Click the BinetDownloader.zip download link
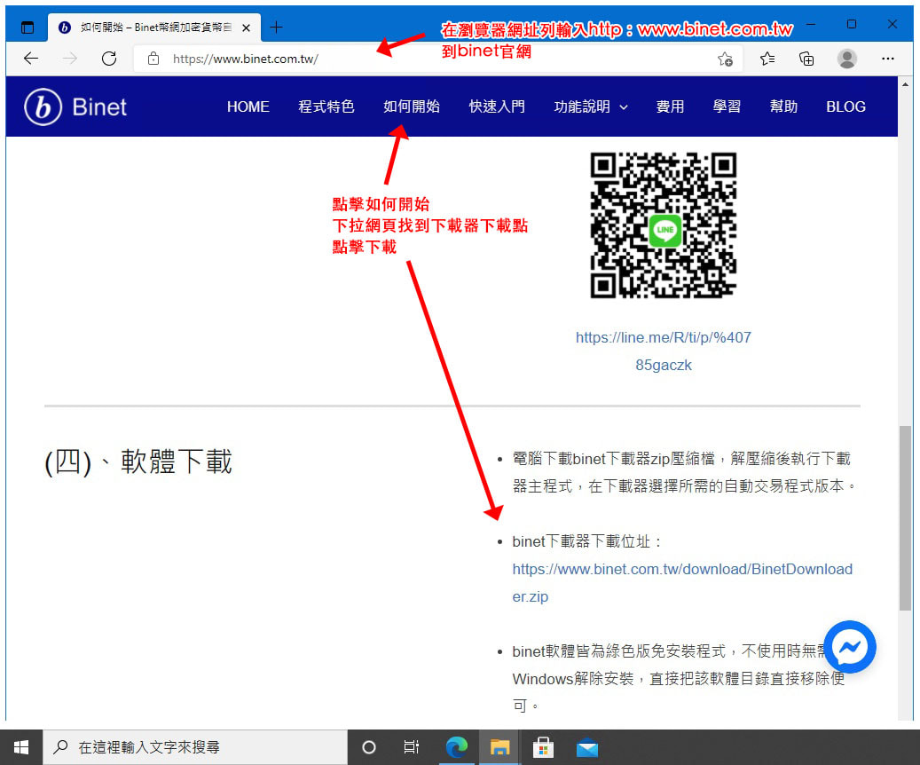Image resolution: width=920 pixels, height=765 pixels. pos(682,582)
